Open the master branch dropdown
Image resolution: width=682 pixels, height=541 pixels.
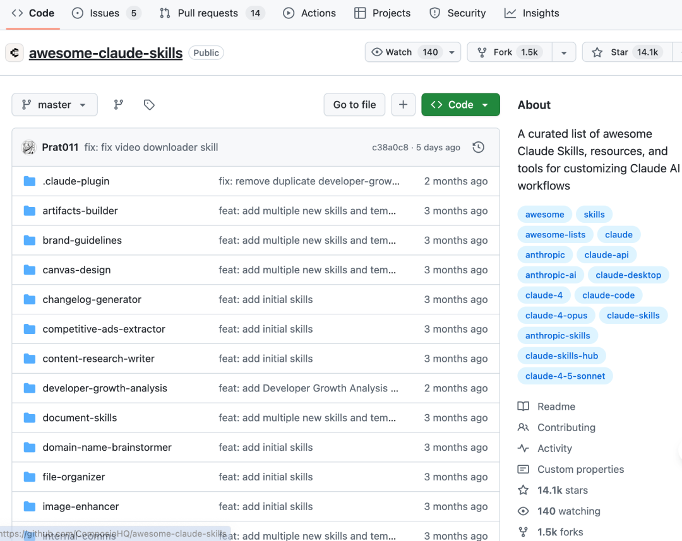tap(55, 105)
